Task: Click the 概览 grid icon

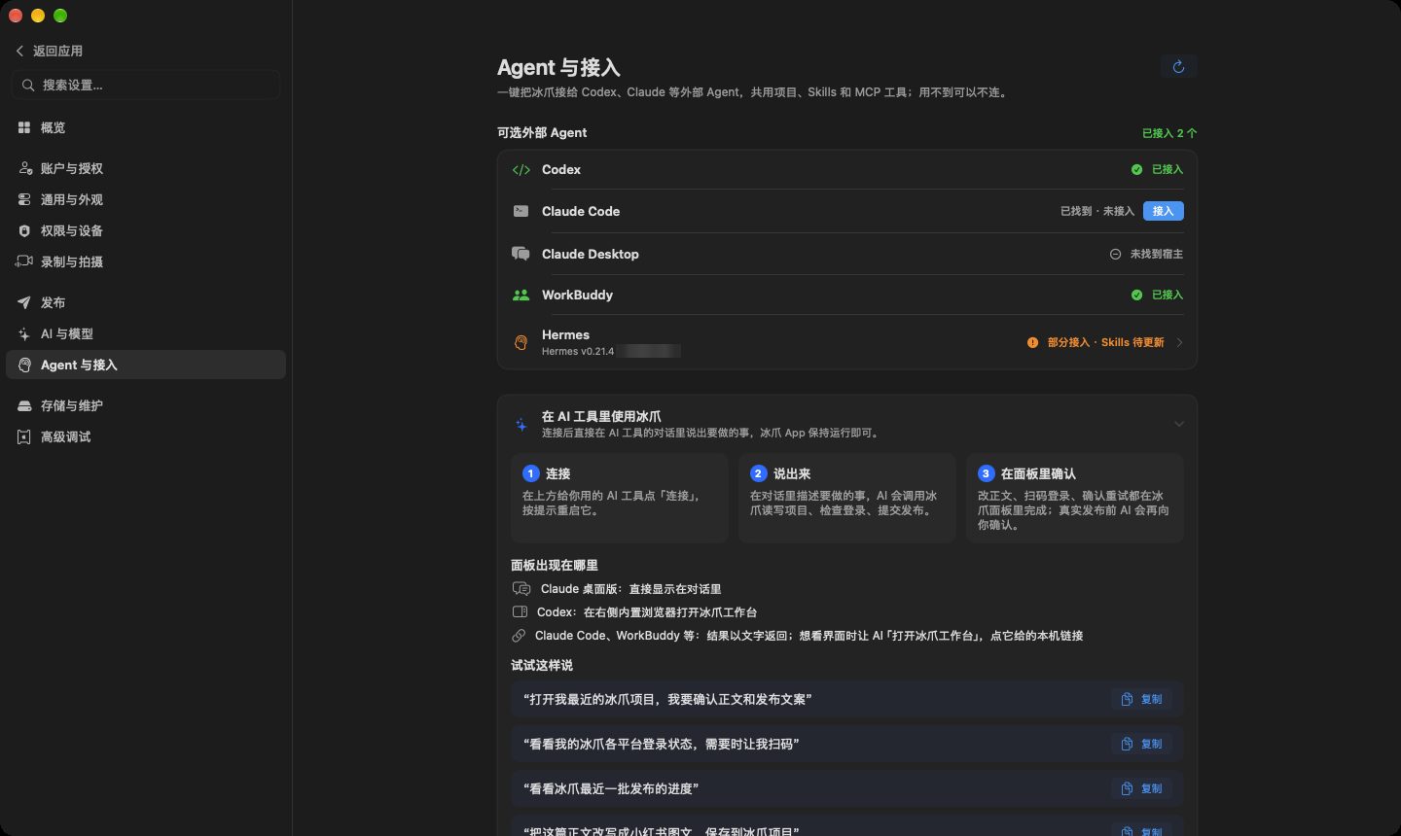Action: 24,127
